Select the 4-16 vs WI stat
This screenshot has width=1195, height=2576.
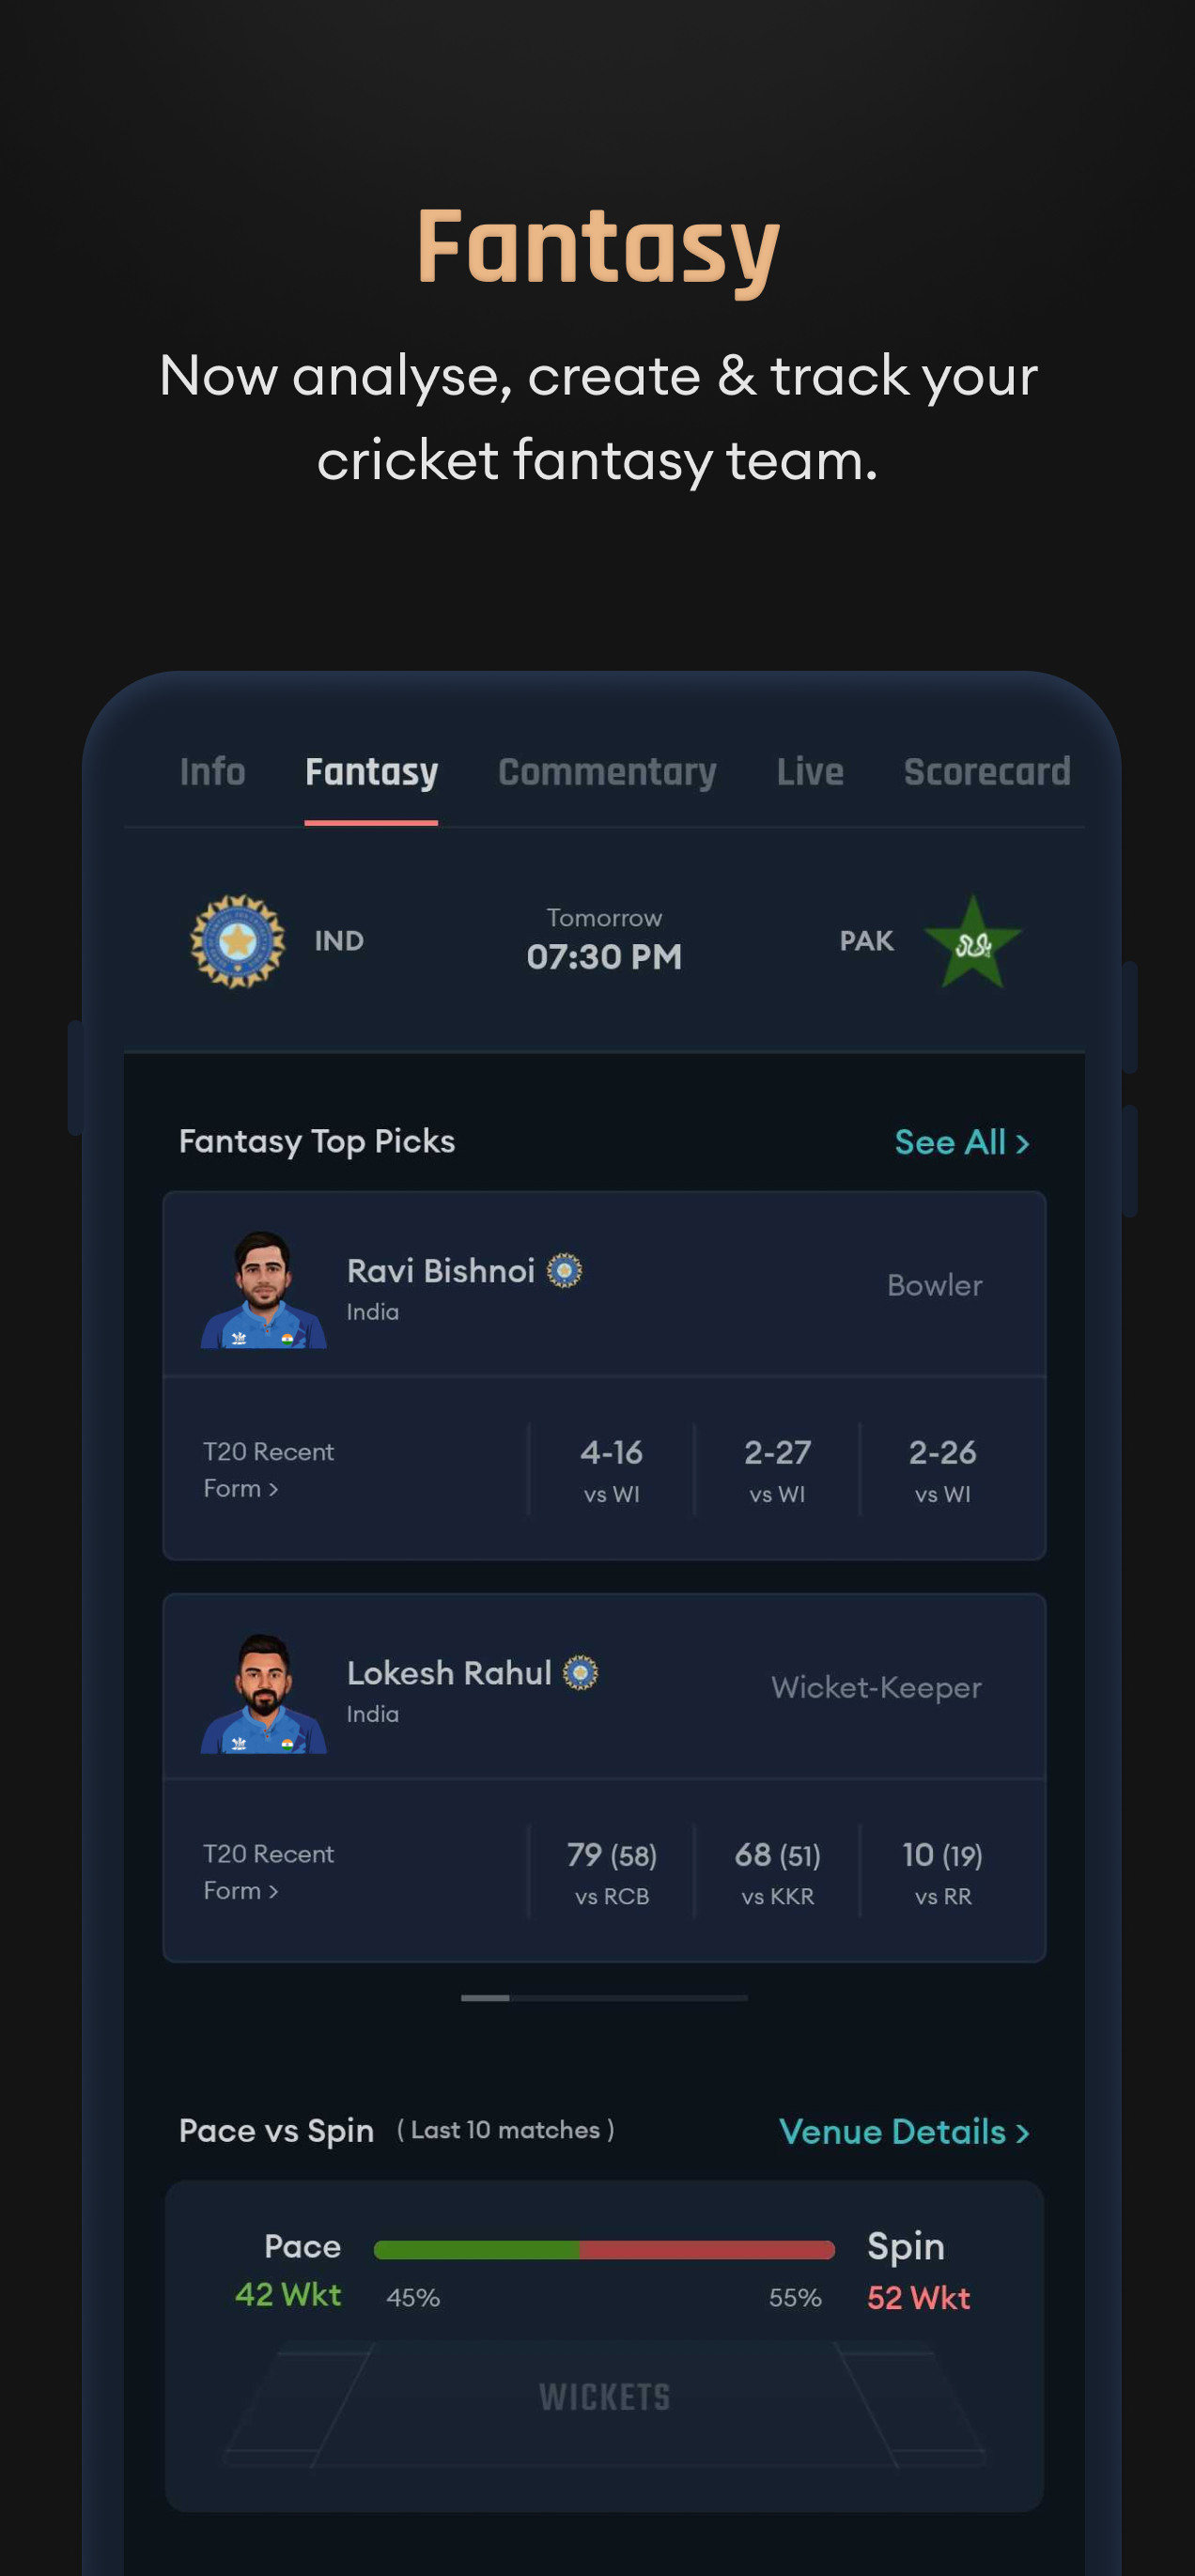[x=611, y=1470]
